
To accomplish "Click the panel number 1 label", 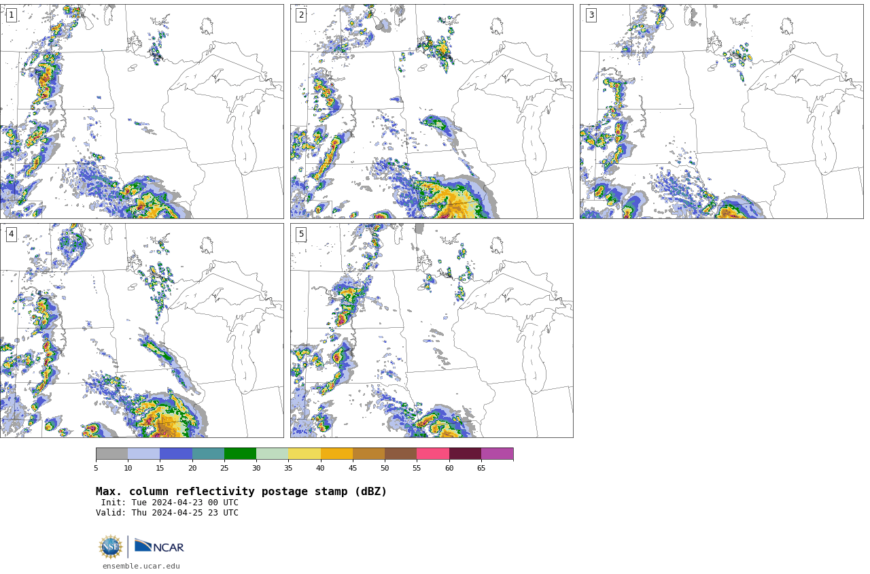I will click(11, 15).
